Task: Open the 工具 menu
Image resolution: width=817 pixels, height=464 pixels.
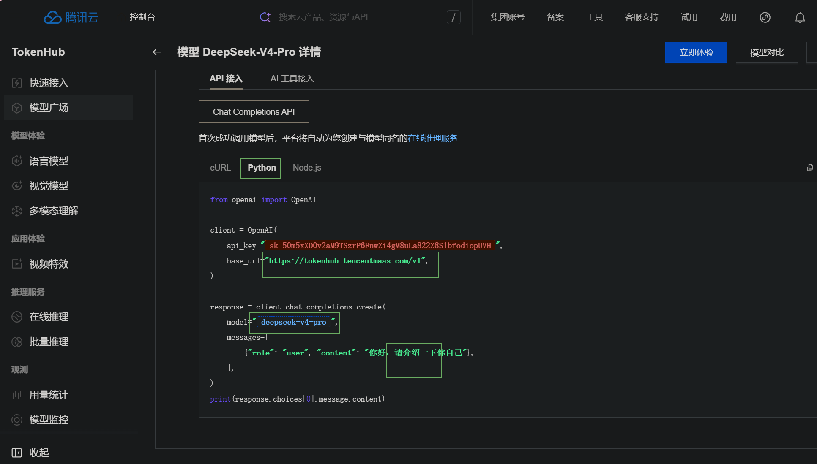Action: point(594,17)
